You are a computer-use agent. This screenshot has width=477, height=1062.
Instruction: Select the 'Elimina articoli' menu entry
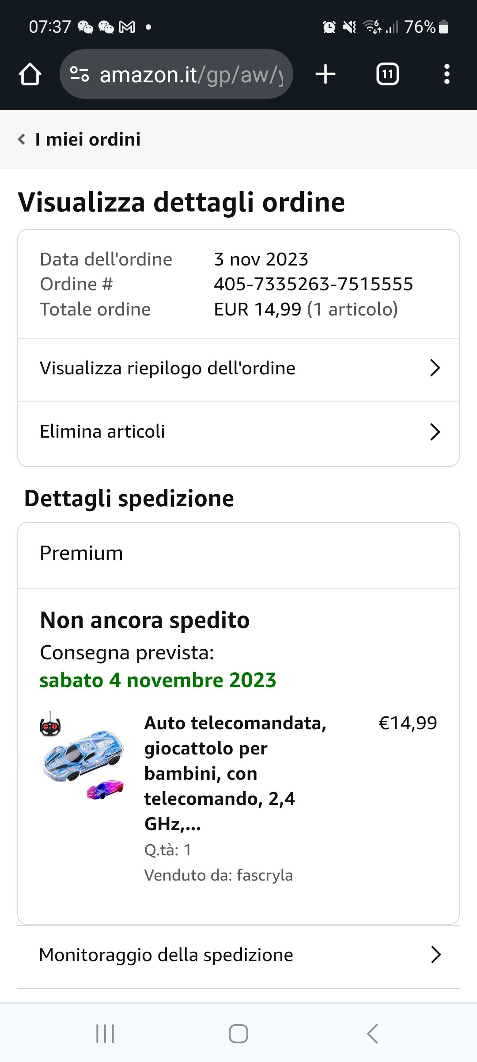102,432
